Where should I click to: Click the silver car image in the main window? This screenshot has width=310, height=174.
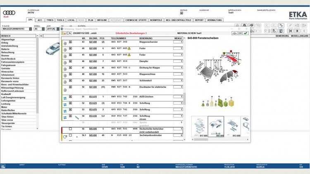click(x=53, y=49)
